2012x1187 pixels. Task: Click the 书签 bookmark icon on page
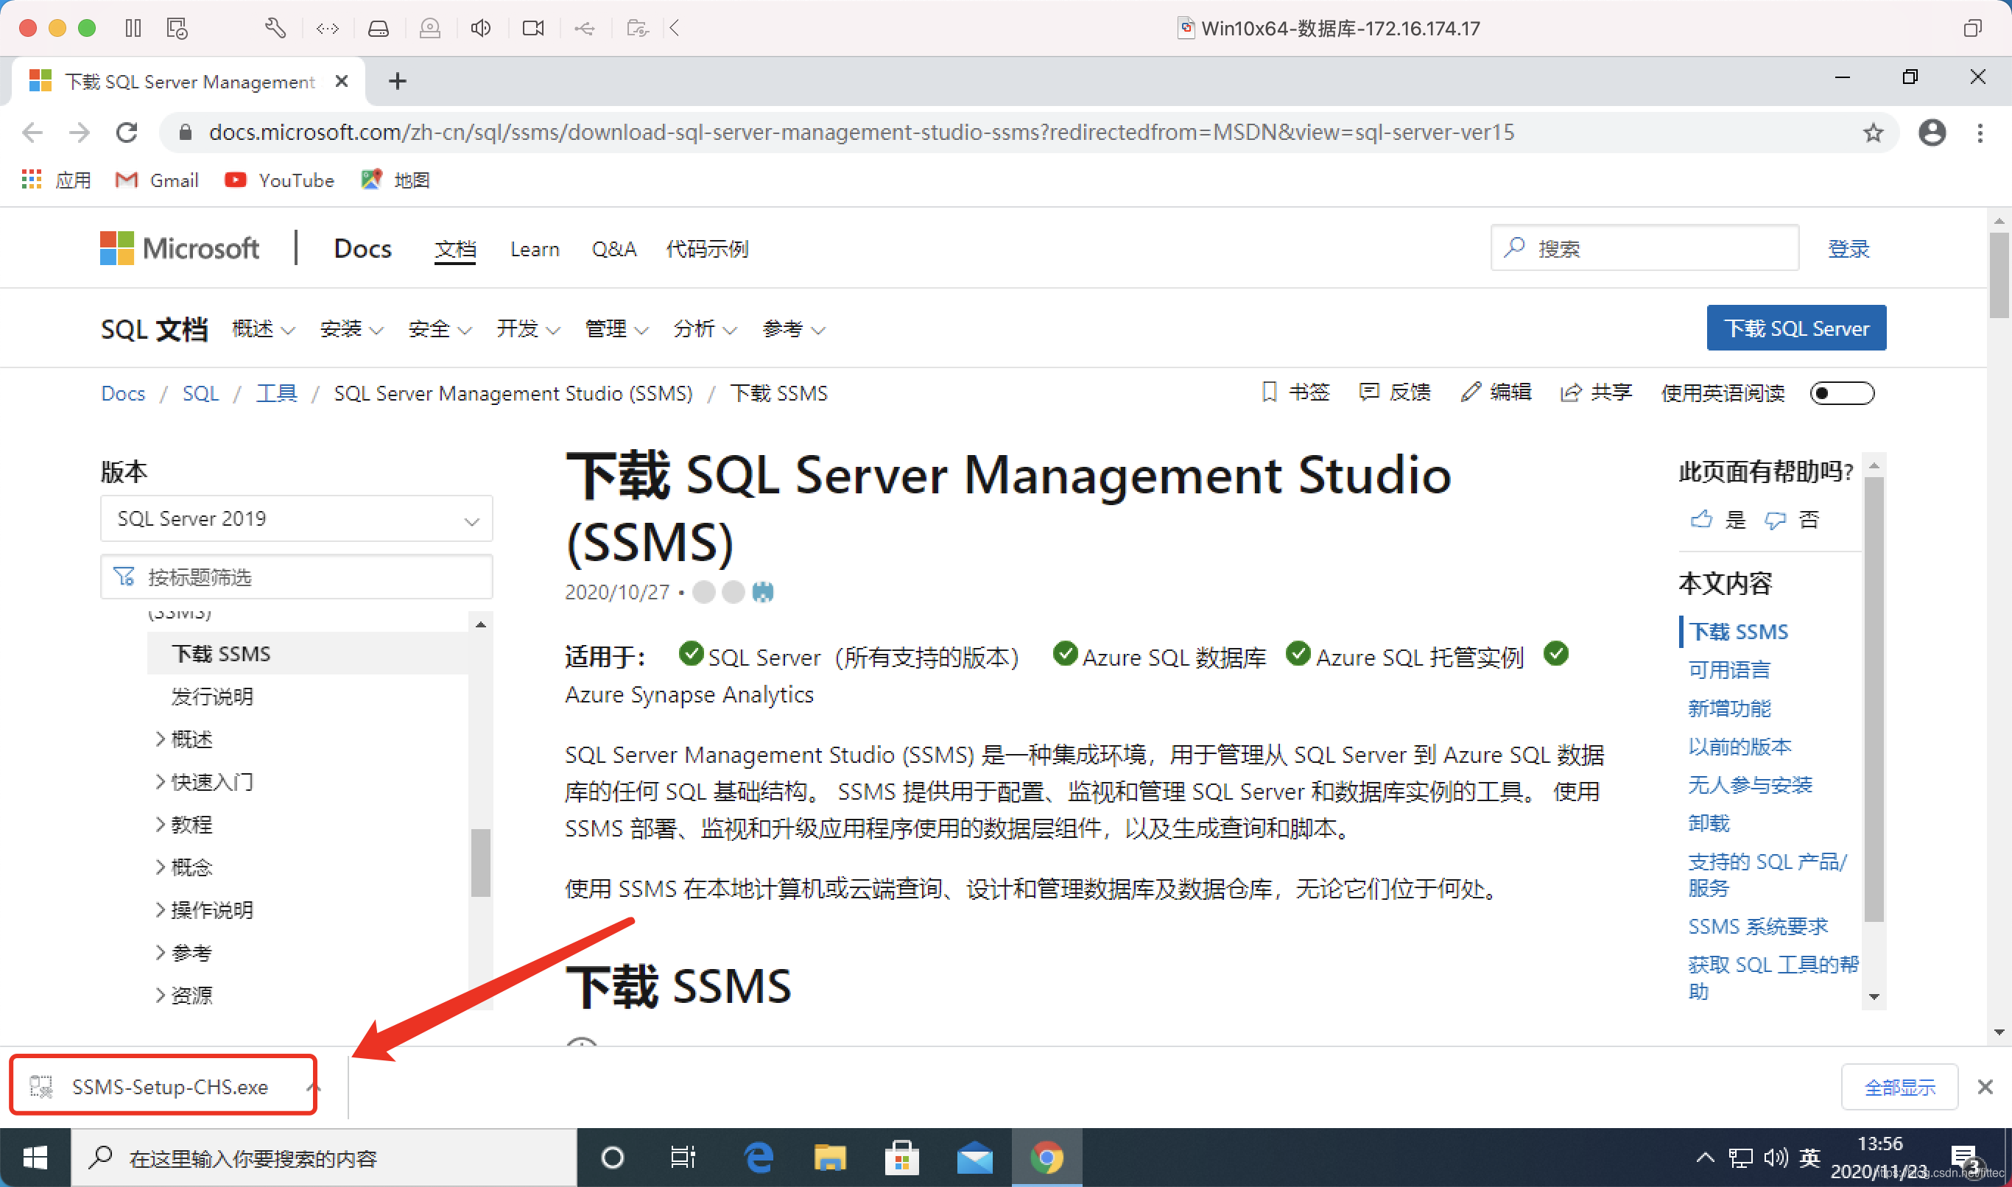coord(1269,392)
